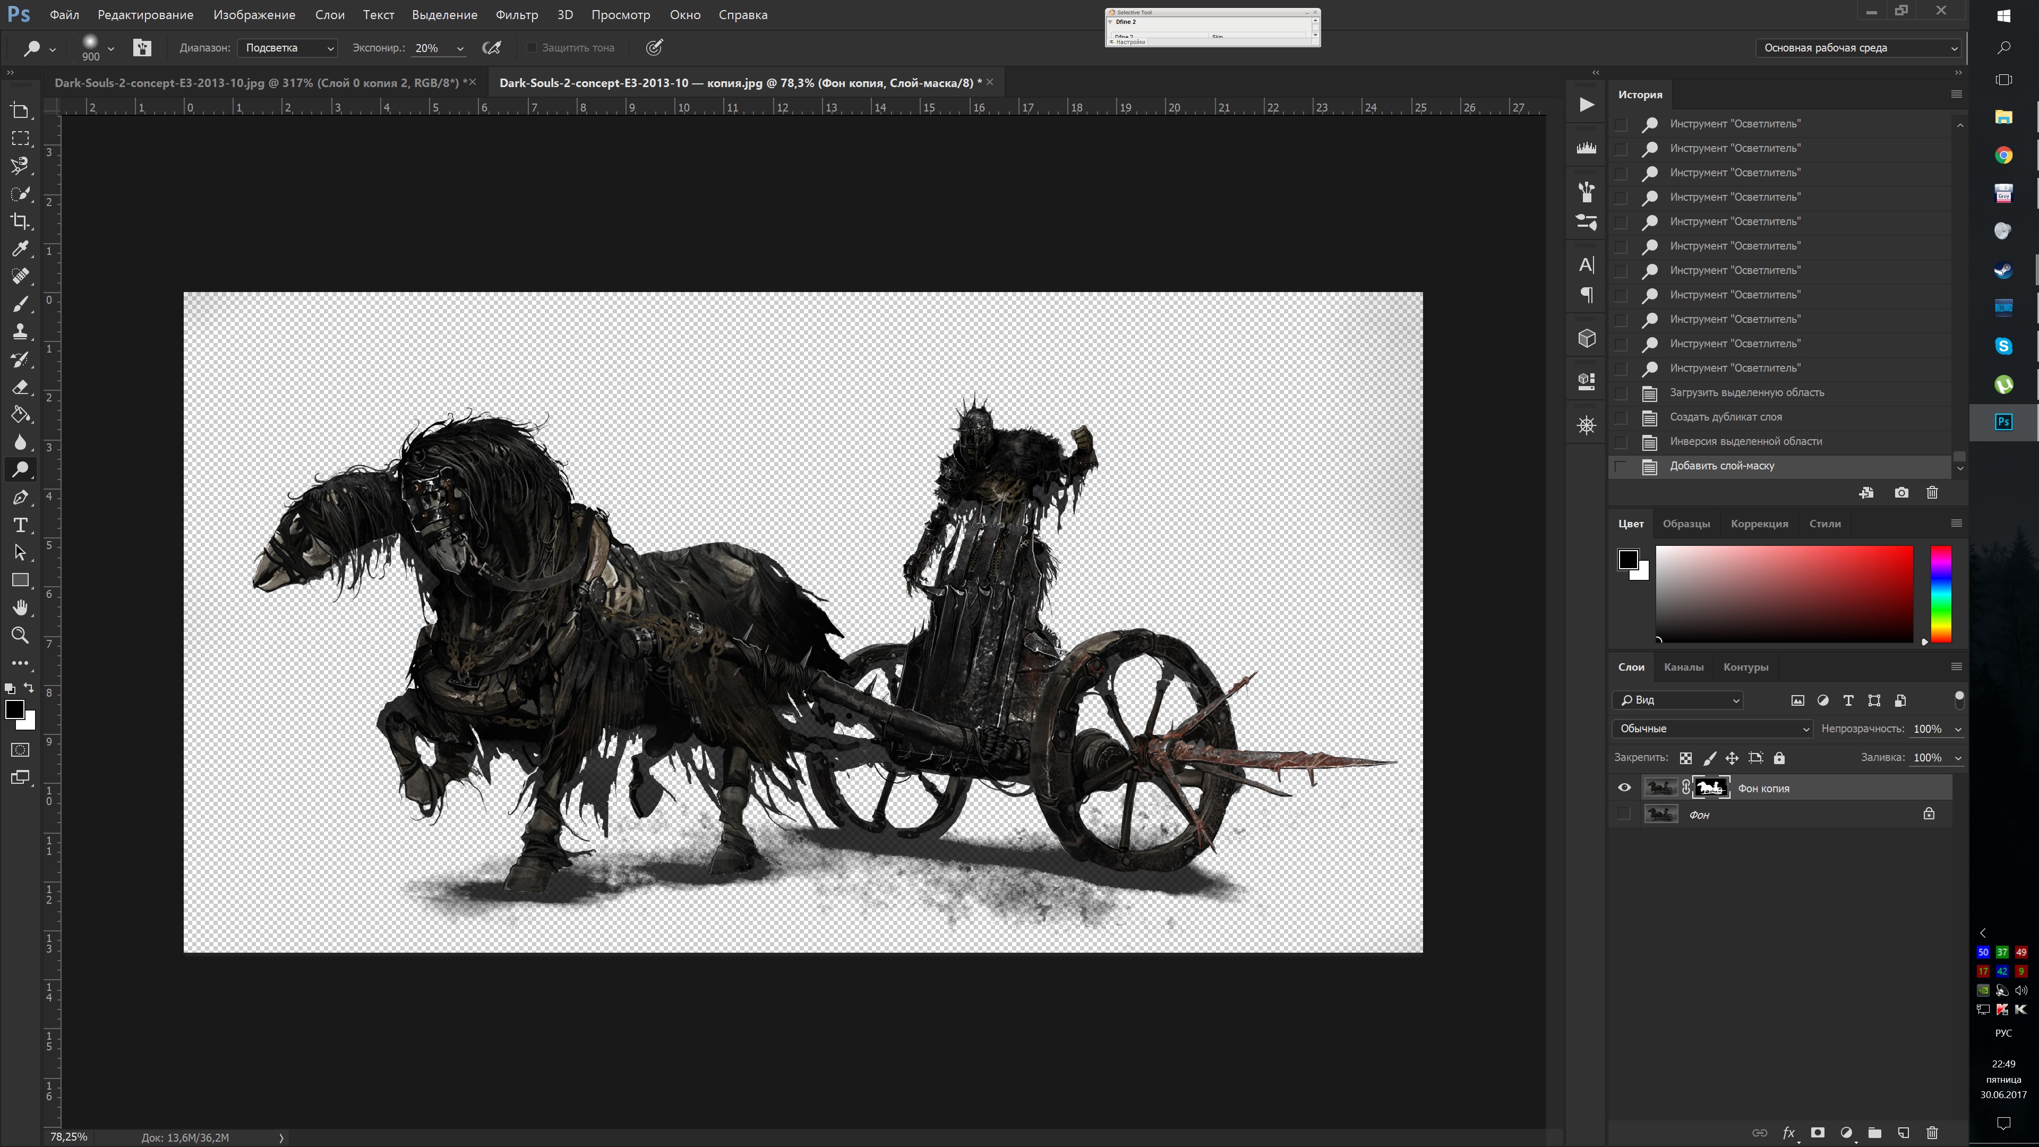Show the Фон layer
This screenshot has width=2039, height=1147.
tap(1624, 814)
